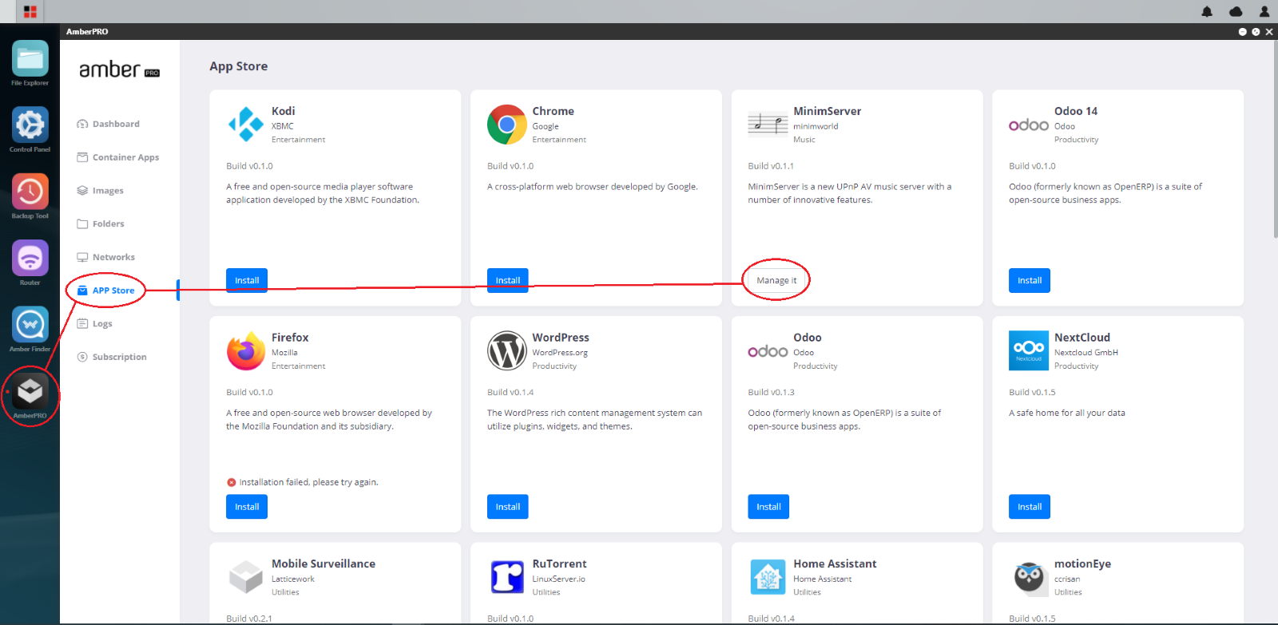
Task: Open Images in the sidebar
Action: coord(100,191)
